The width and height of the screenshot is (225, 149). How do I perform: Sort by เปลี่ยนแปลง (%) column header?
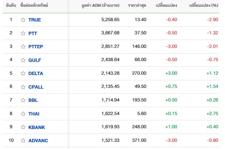click(x=203, y=5)
